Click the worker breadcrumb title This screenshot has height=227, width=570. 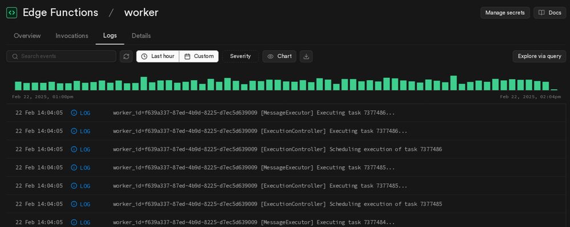(x=141, y=13)
